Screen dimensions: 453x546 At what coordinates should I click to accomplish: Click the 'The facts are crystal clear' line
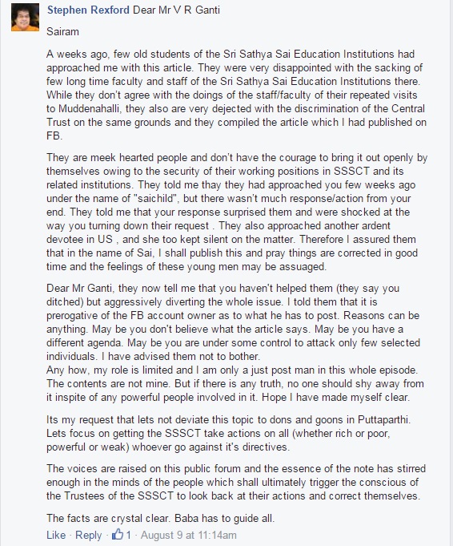tap(161, 518)
